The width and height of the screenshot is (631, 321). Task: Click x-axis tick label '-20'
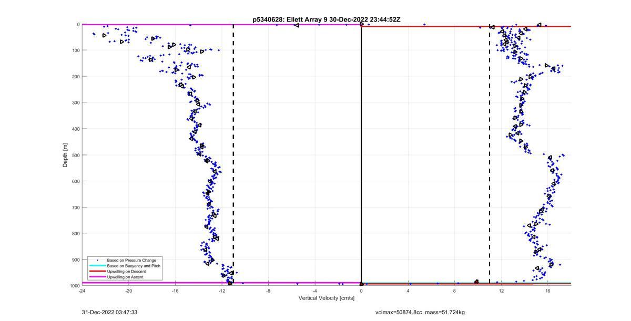point(128,291)
